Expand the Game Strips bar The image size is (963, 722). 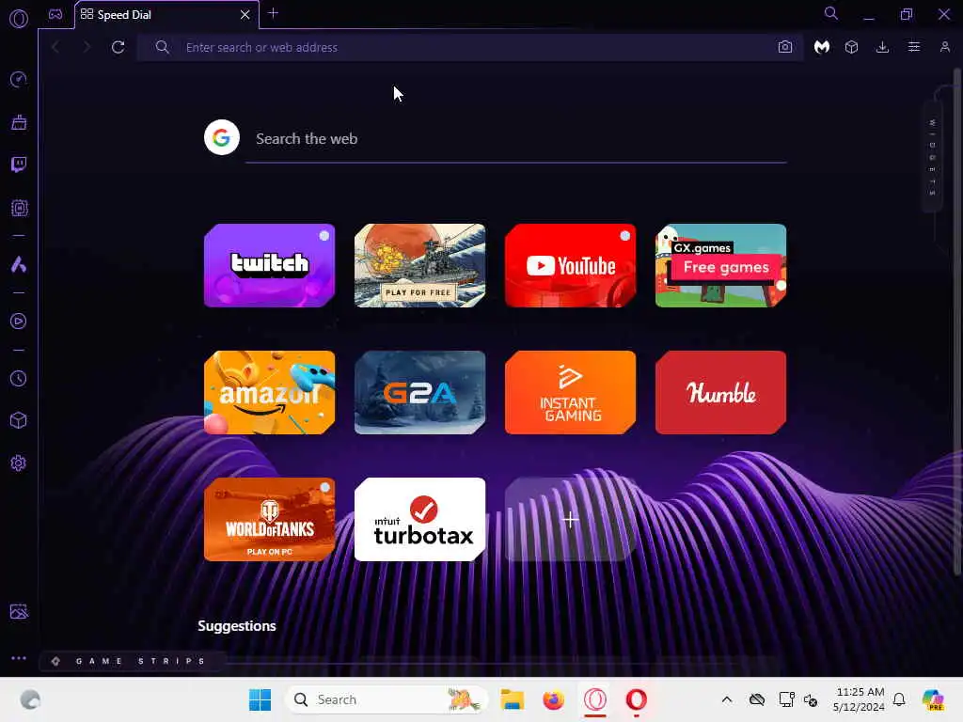(132, 661)
